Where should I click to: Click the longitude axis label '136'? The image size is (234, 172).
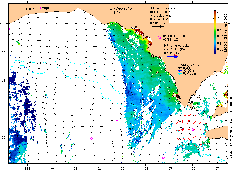[x=192, y=169]
